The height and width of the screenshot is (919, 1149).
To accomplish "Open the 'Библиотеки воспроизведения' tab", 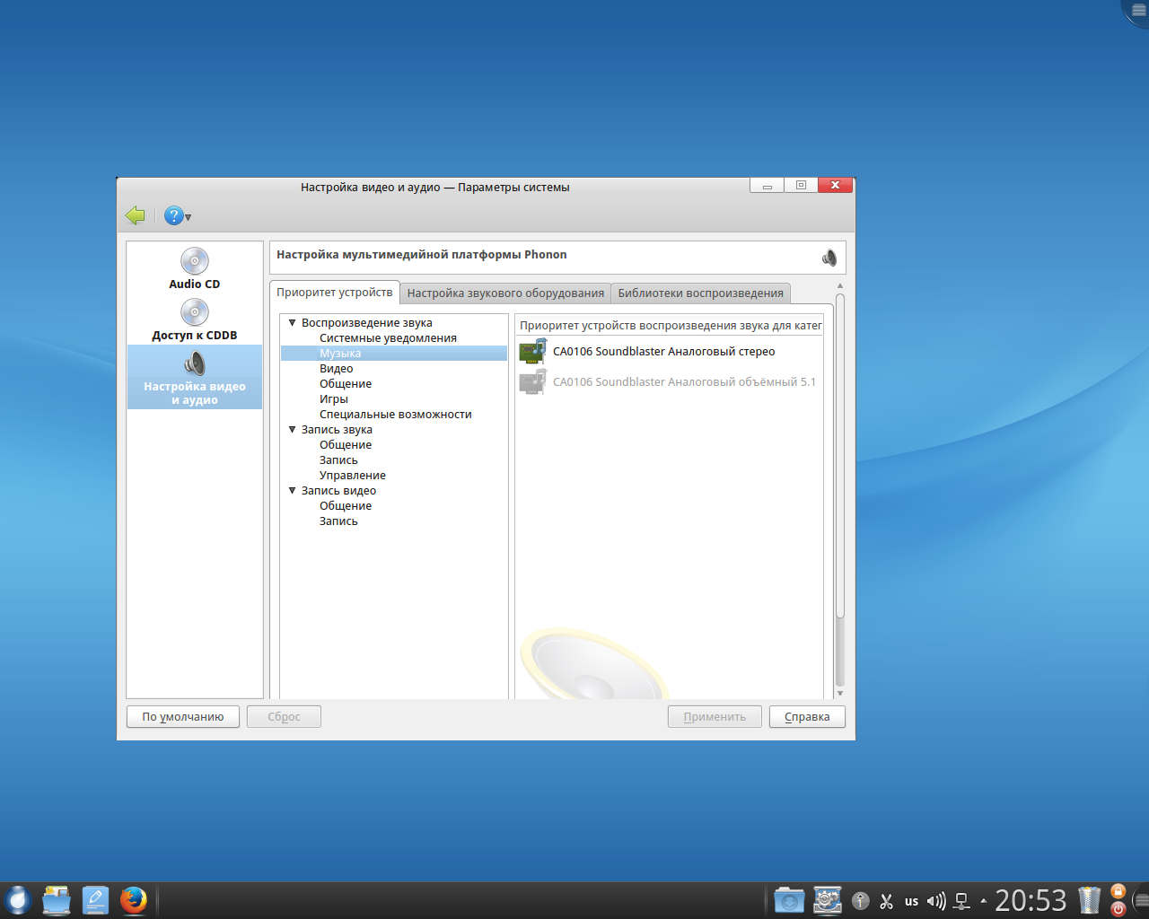I will click(700, 293).
